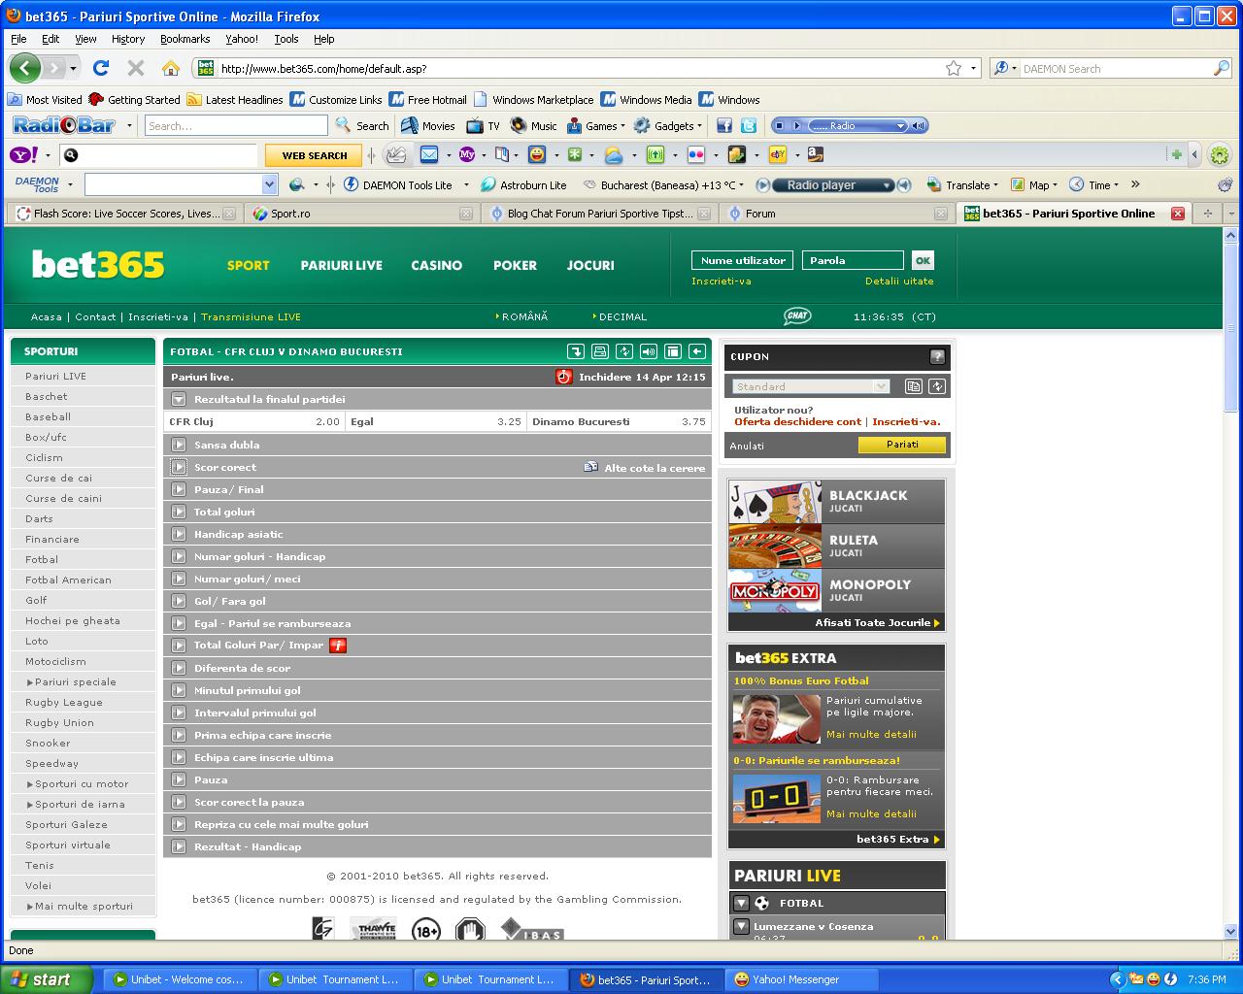The image size is (1243, 994).
Task: Open the live CHAT bubble icon
Action: coord(797,316)
